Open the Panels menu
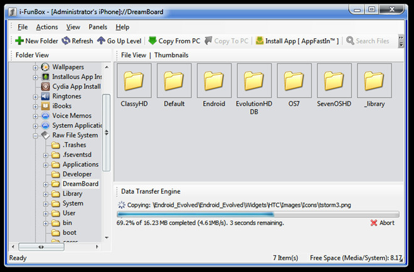Image resolution: width=414 pixels, height=272 pixels. 98,27
